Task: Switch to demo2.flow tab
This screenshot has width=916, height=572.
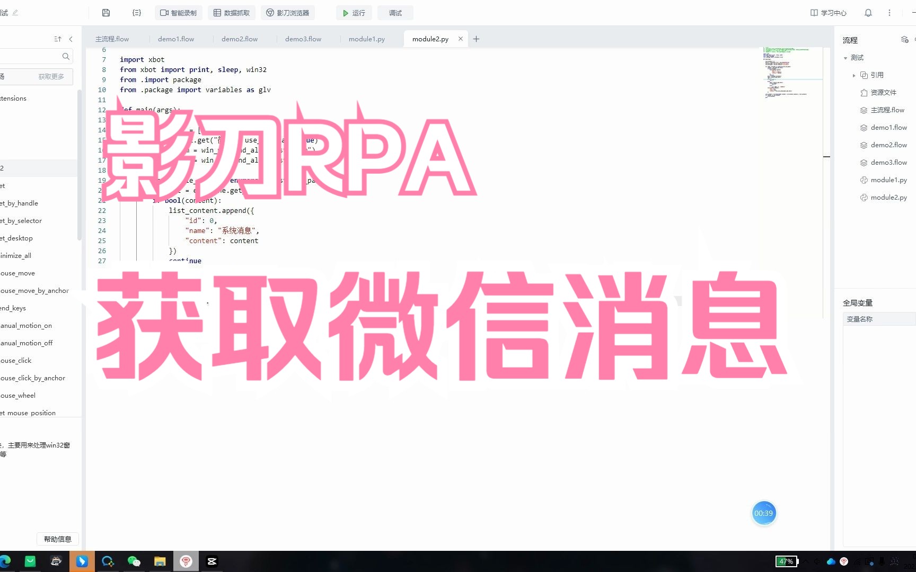Action: [x=240, y=39]
